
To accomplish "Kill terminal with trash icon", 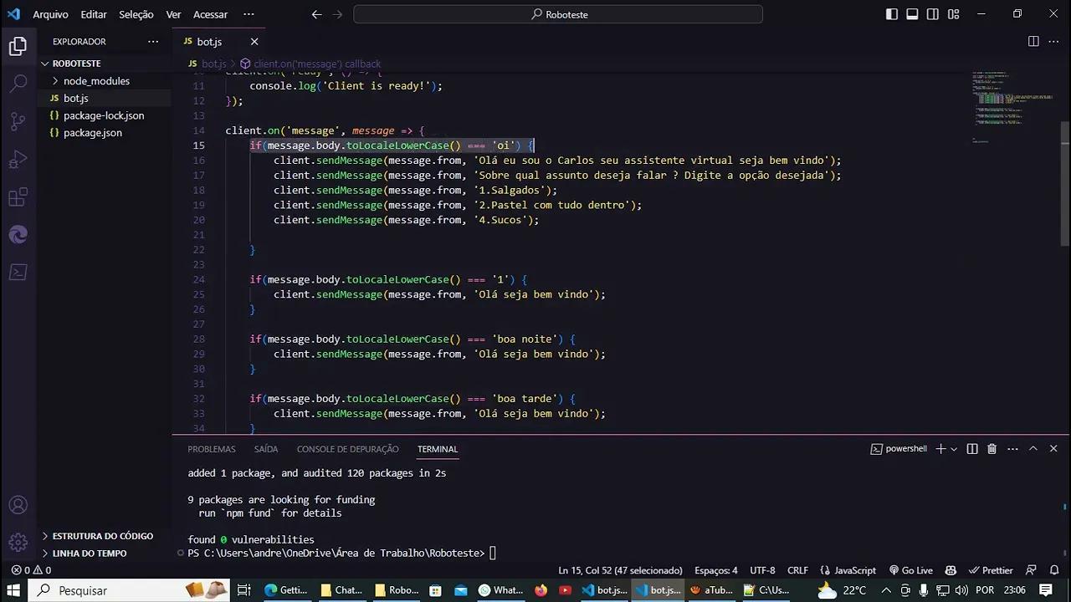I will [x=992, y=449].
